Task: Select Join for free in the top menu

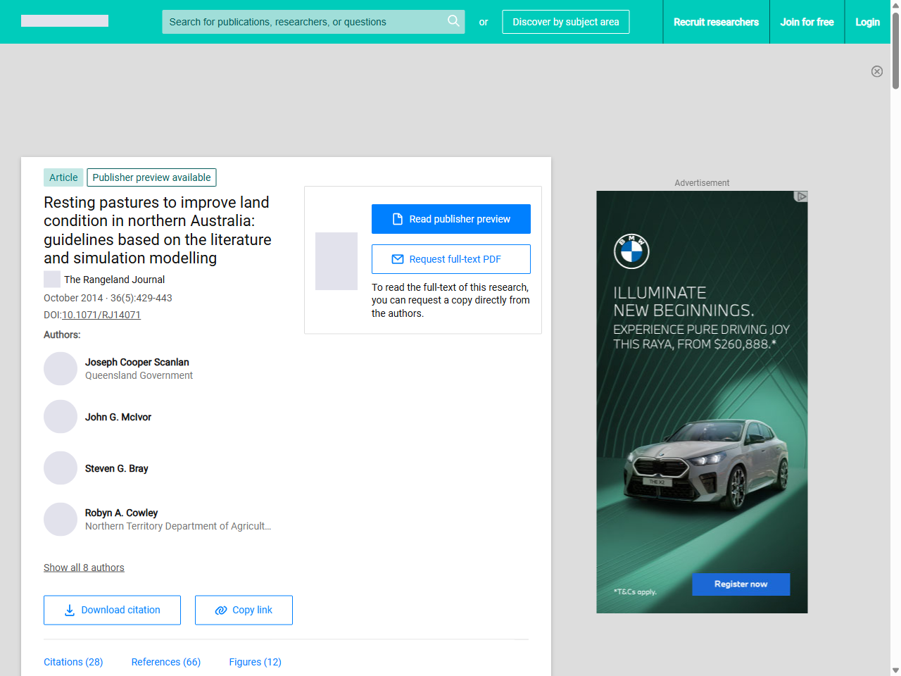Action: coord(807,22)
